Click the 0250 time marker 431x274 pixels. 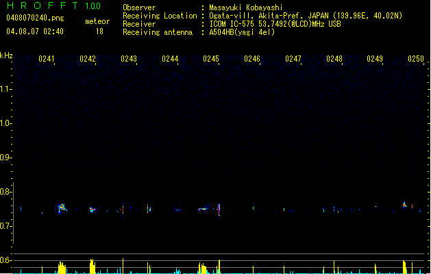tap(416, 59)
